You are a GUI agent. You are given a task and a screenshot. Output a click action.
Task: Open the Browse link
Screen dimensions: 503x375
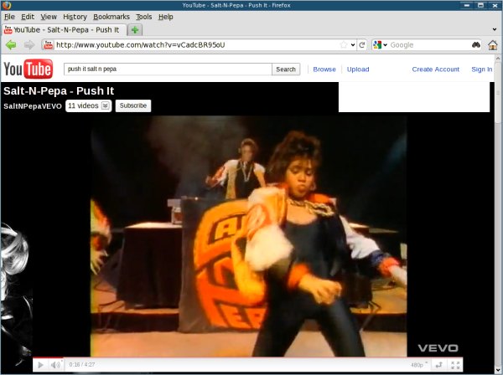tap(324, 69)
